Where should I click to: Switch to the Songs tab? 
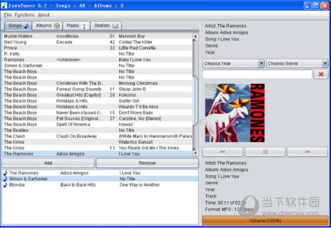click(x=18, y=26)
